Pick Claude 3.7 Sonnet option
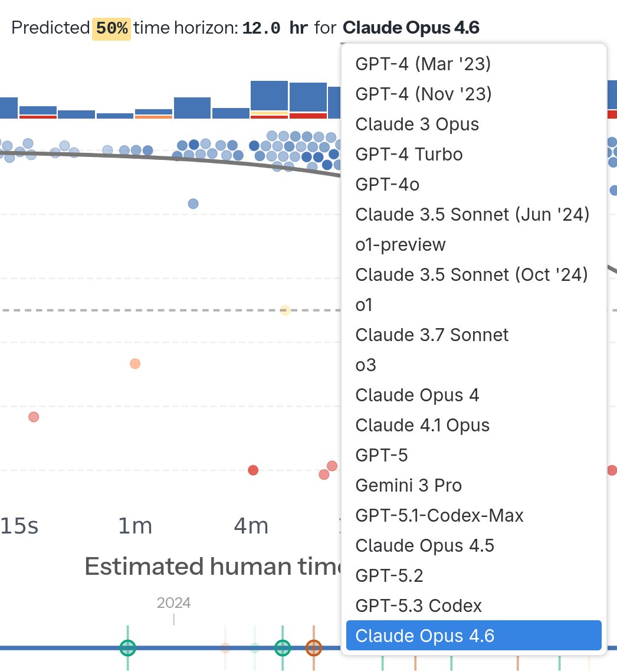Viewport: 617px width, 671px height. (x=474, y=335)
